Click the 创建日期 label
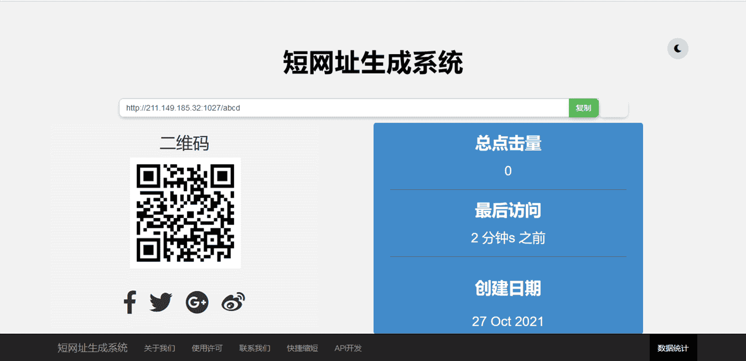 click(508, 288)
